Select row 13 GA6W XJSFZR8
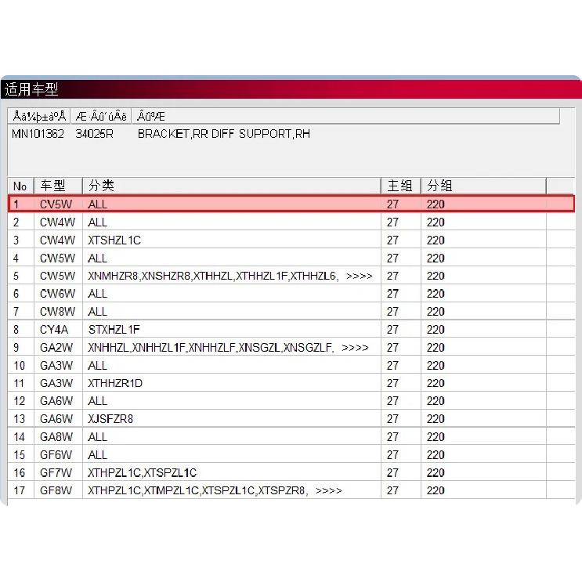The image size is (582, 582). pyautogui.click(x=291, y=419)
